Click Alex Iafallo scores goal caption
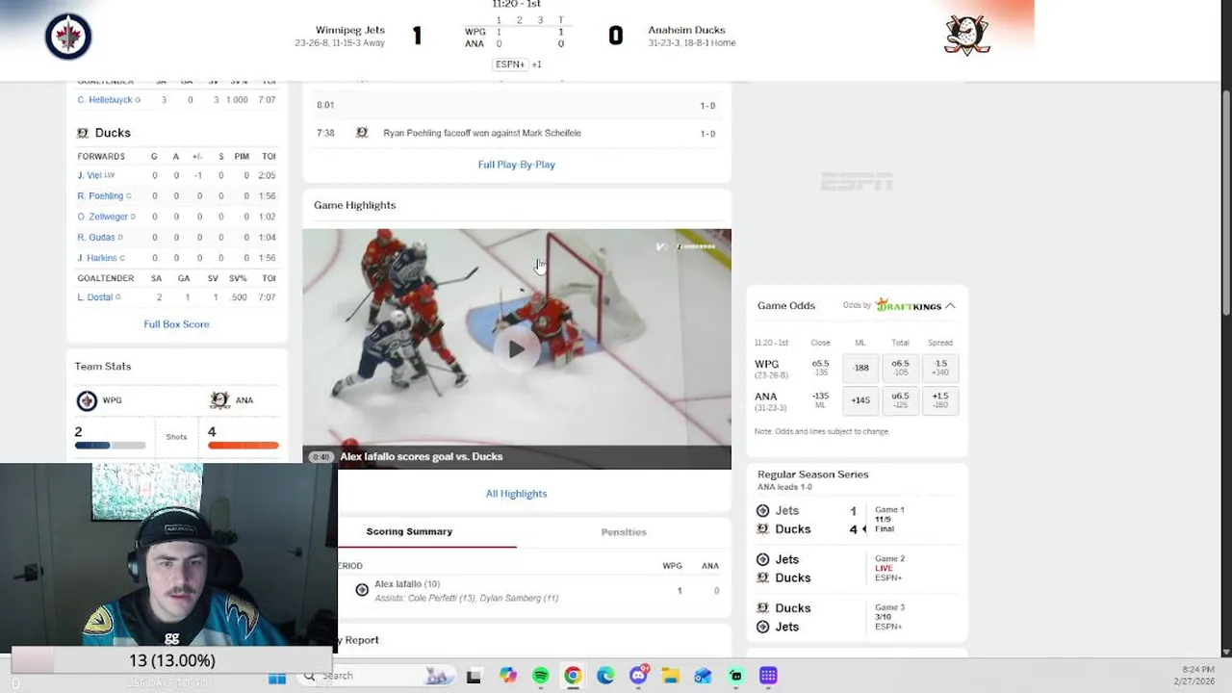 click(421, 456)
